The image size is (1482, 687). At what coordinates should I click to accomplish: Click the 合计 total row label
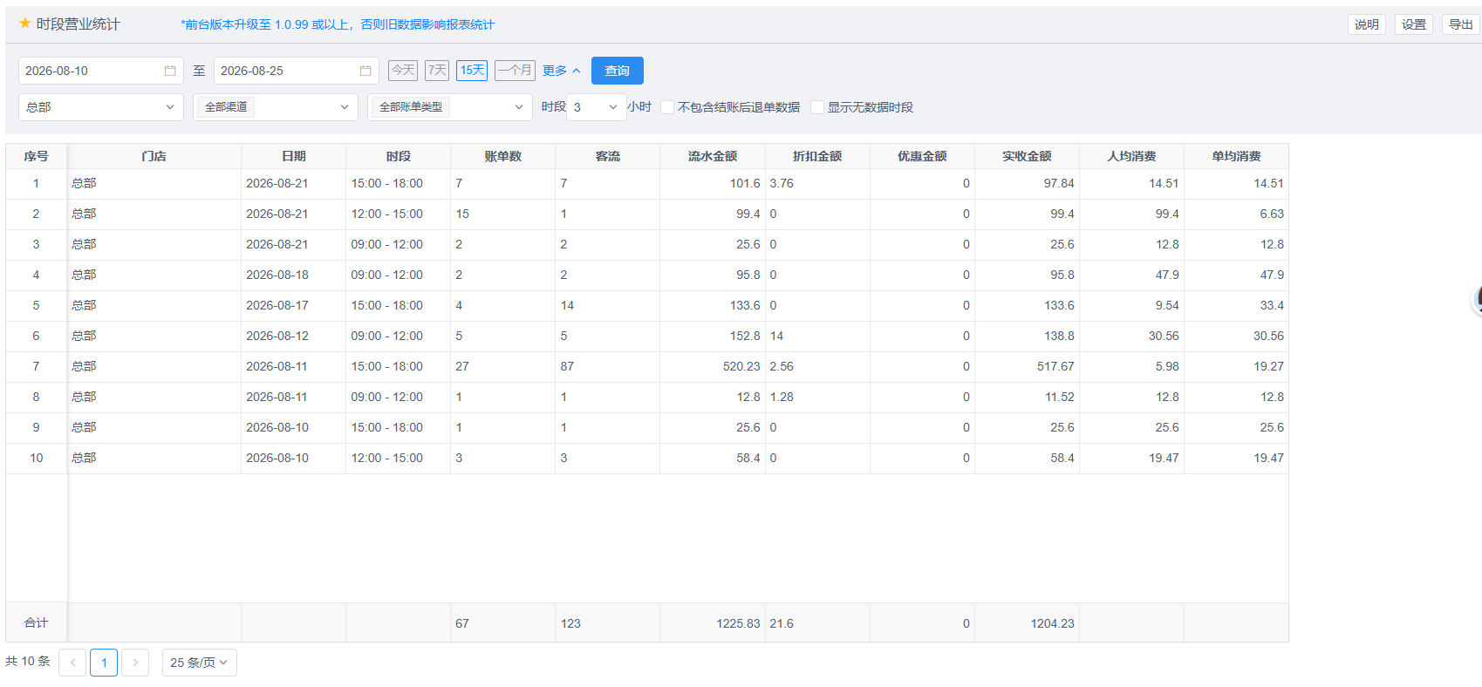coord(36,622)
